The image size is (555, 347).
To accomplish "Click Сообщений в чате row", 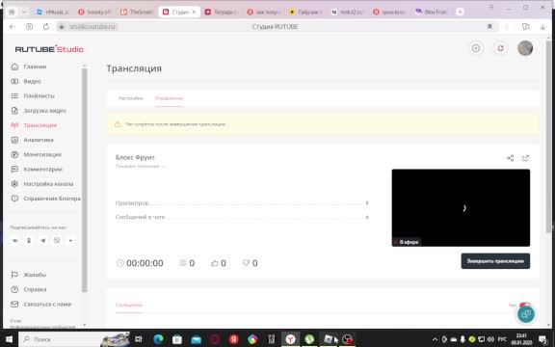I will (242, 217).
